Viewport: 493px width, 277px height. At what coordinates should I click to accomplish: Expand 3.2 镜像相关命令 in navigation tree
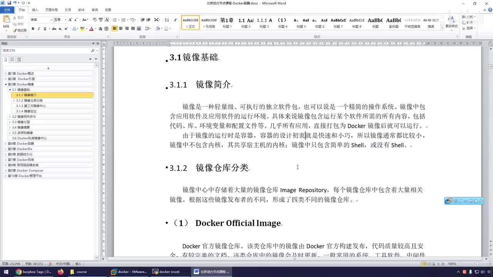pyautogui.click(x=10, y=117)
